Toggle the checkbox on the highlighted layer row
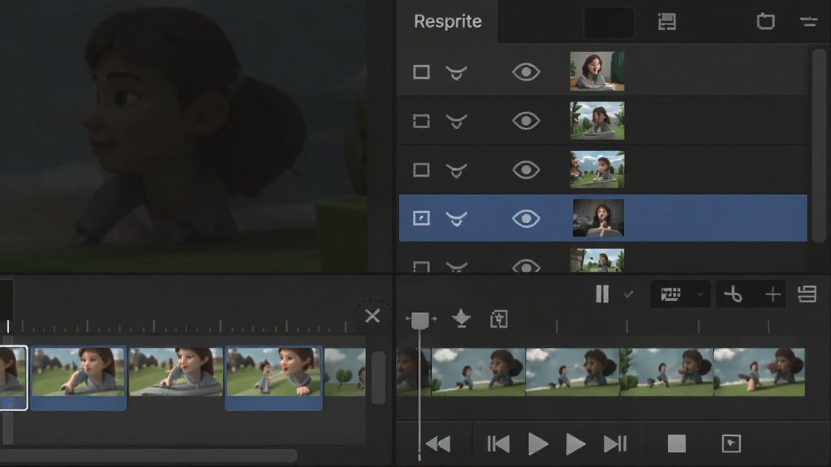The width and height of the screenshot is (831, 467). click(x=421, y=218)
